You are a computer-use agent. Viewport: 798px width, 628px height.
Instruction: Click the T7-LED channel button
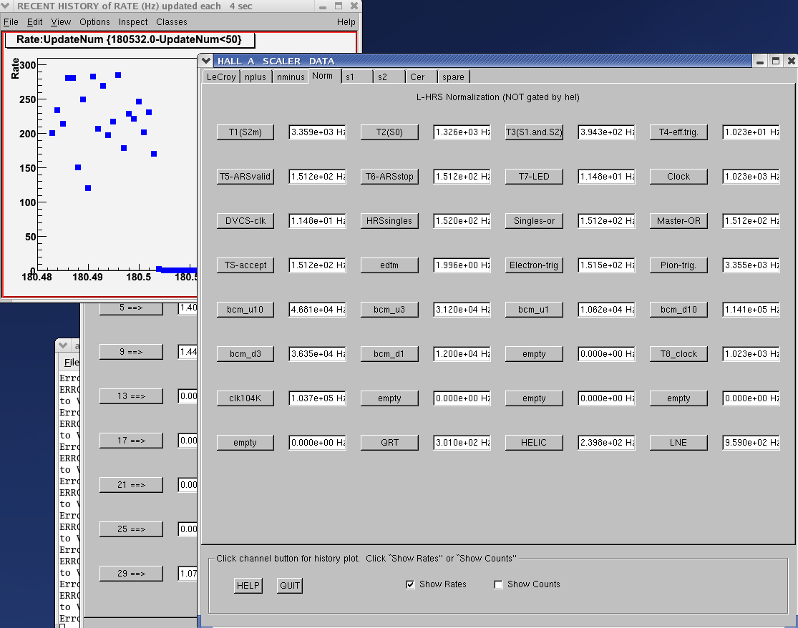534,177
